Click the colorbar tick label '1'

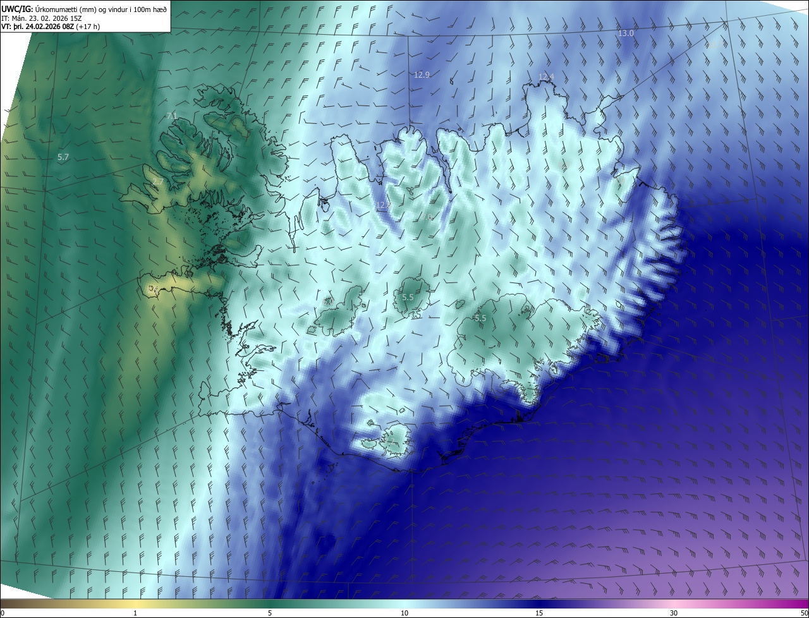point(135,613)
